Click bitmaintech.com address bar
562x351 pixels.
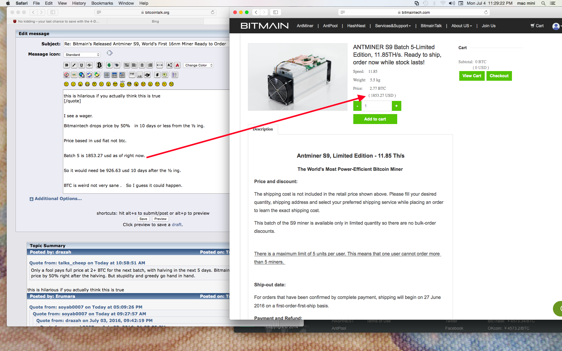[x=414, y=12]
